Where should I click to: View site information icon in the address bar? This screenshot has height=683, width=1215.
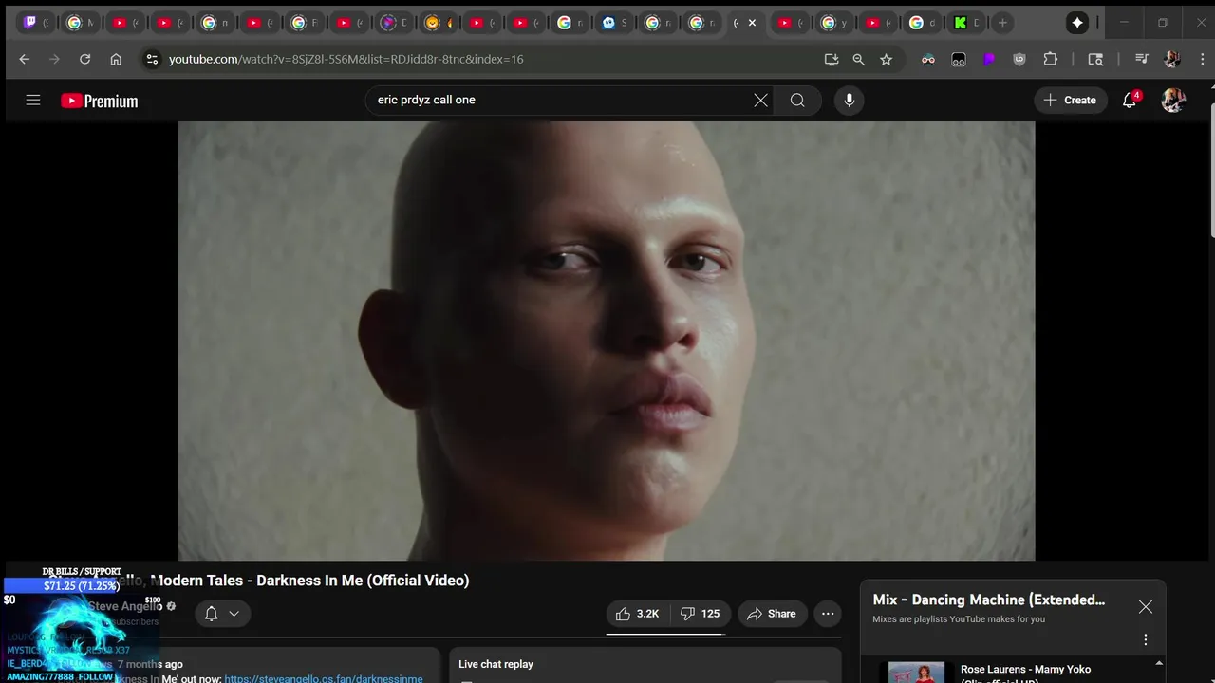pos(151,59)
